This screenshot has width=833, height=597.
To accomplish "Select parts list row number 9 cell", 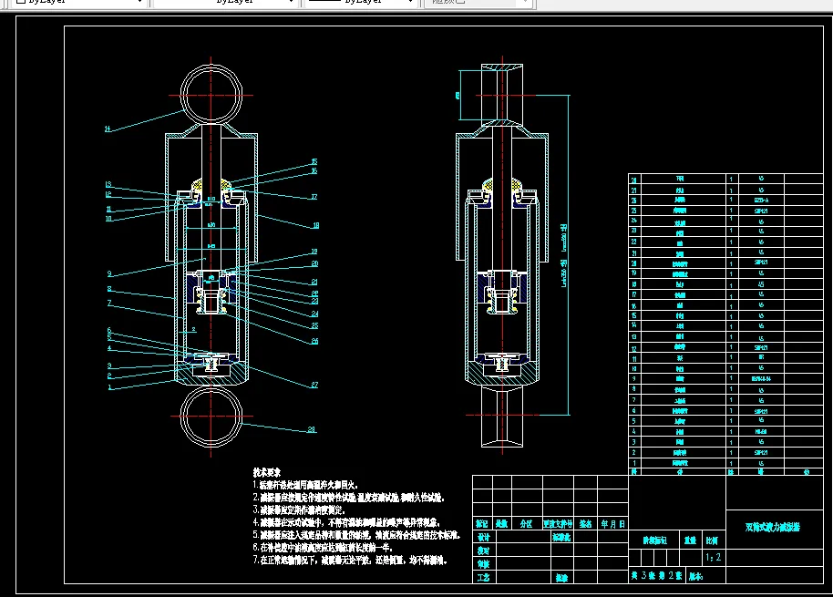I will [633, 379].
